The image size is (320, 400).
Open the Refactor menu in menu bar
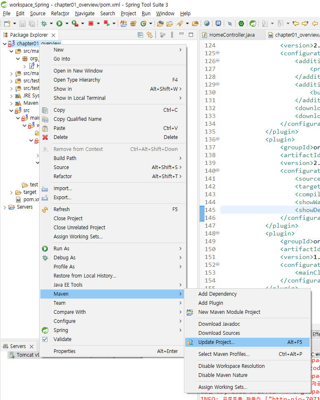tap(60, 14)
